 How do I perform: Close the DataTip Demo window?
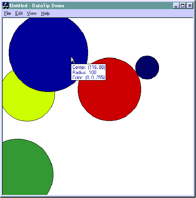[x=190, y=6]
